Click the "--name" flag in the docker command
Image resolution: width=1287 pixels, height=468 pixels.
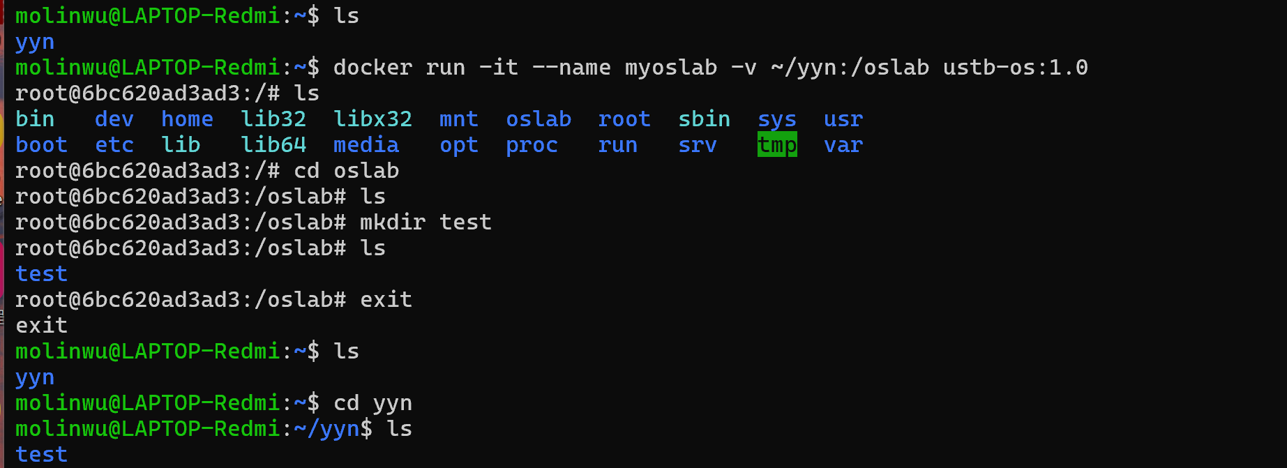571,68
